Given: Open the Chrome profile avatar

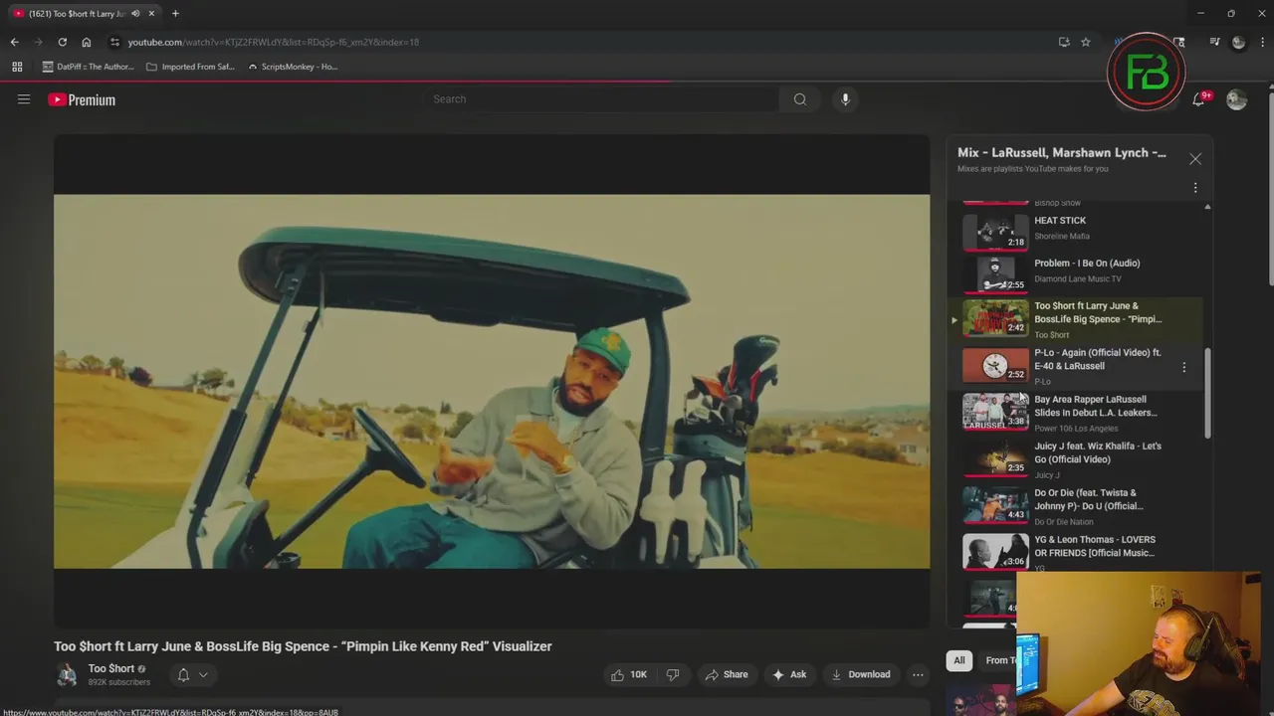Looking at the screenshot, I should (x=1238, y=42).
